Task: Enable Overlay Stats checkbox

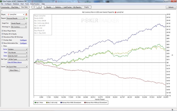Action: (2, 40)
